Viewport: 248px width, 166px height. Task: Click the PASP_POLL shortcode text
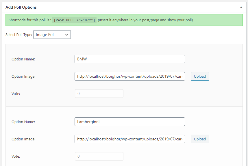point(75,20)
